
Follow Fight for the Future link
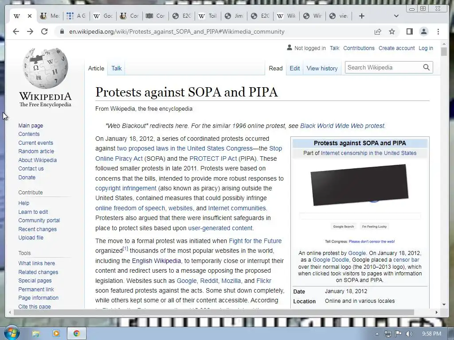click(x=255, y=241)
